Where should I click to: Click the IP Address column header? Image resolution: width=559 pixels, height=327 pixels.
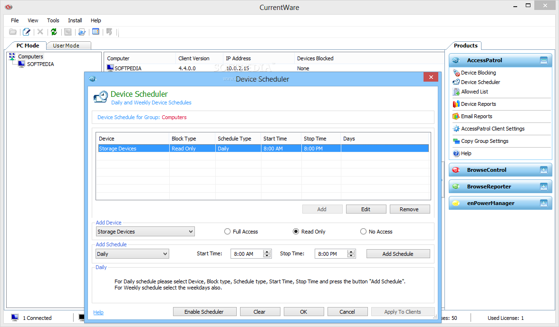click(x=259, y=58)
